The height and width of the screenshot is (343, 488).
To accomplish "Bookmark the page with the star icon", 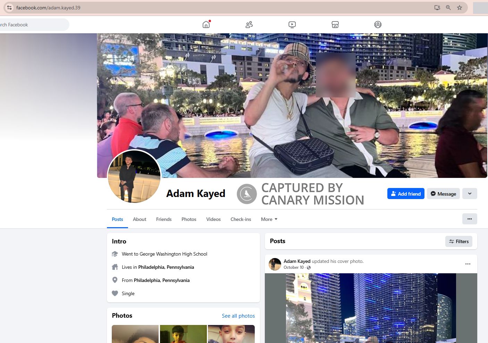I will click(459, 7).
